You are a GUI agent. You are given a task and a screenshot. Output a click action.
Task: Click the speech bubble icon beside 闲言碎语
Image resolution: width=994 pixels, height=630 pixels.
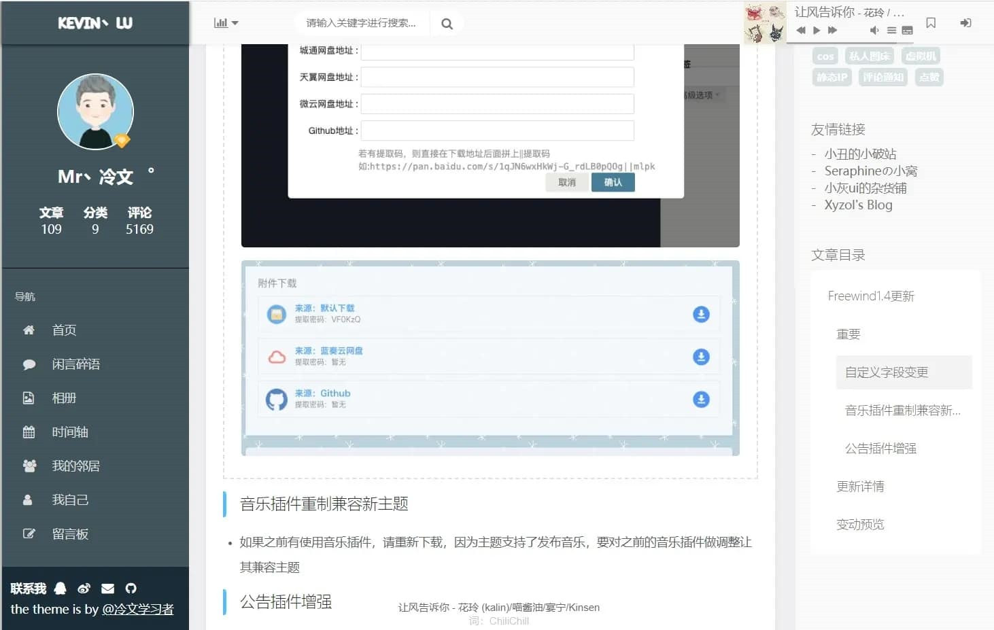[x=29, y=364]
